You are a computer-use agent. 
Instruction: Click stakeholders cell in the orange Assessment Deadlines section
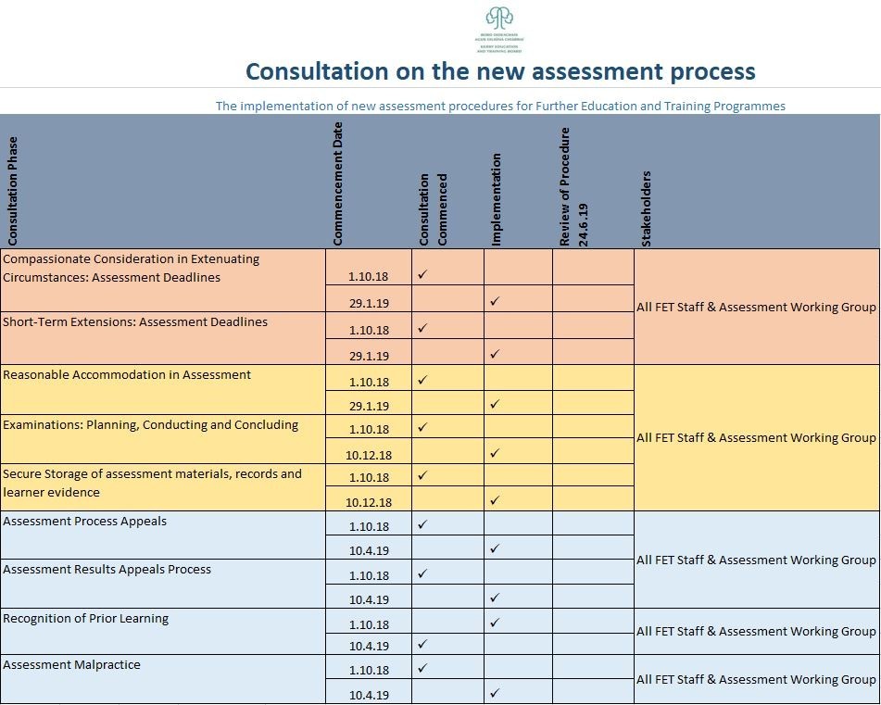coord(757,307)
